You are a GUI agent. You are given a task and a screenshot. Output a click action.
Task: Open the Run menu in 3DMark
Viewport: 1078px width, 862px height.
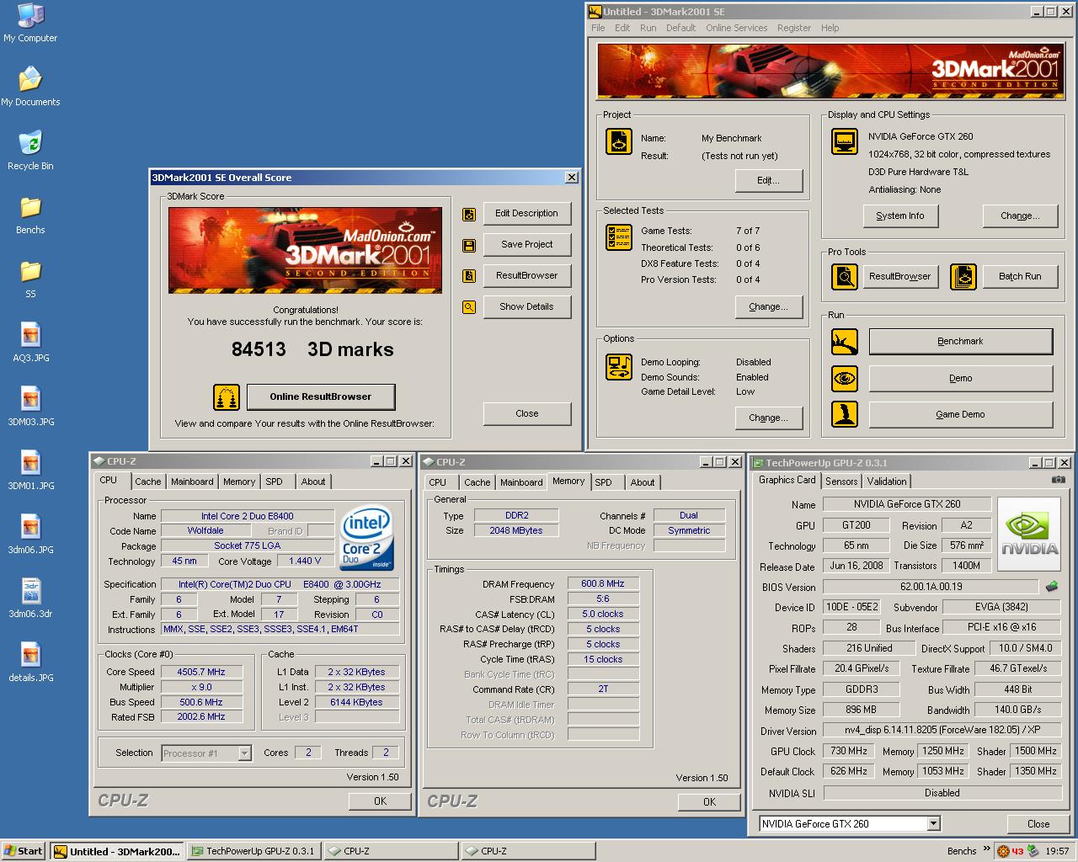(x=648, y=28)
